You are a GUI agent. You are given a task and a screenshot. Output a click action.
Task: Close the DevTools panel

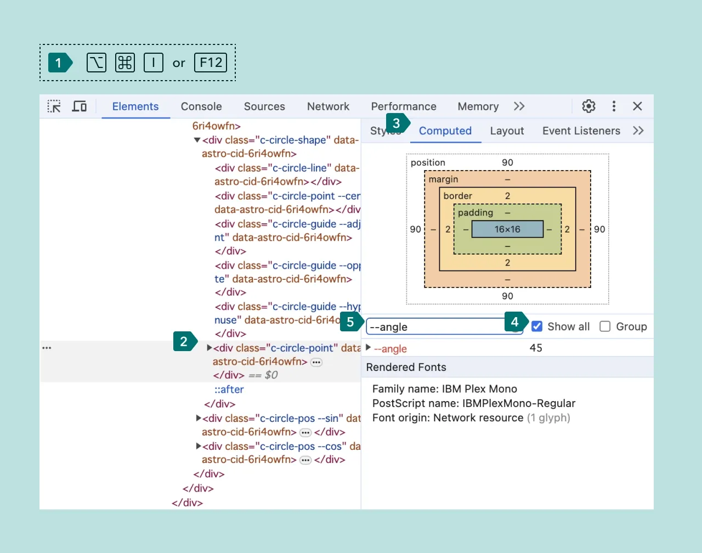point(637,106)
